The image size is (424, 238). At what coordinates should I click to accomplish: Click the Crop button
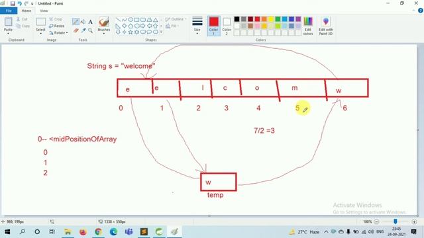56,19
